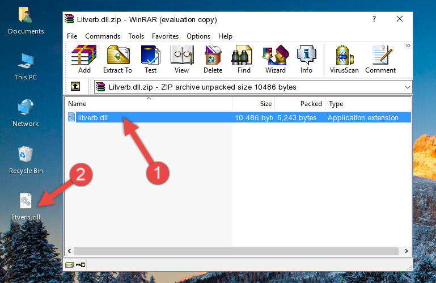Sort by the Name column header
The width and height of the screenshot is (436, 283).
tap(149, 104)
